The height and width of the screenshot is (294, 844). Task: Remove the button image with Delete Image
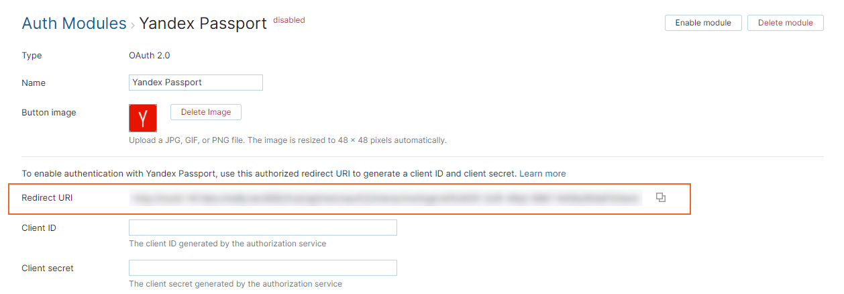[x=206, y=112]
